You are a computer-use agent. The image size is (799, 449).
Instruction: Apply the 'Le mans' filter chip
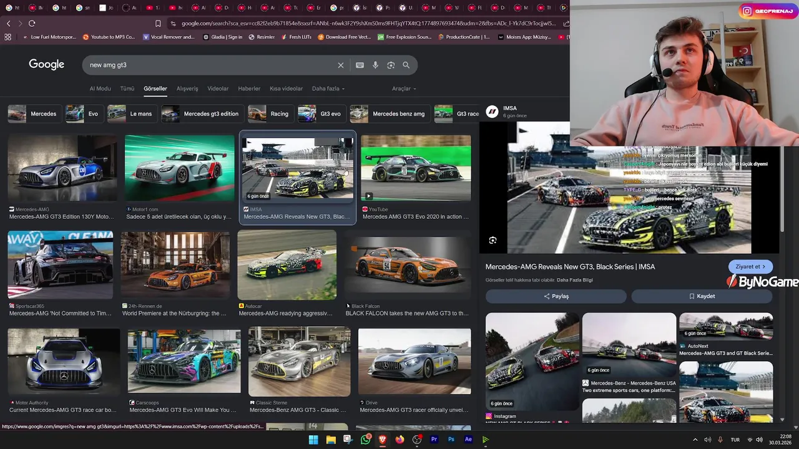pyautogui.click(x=132, y=113)
